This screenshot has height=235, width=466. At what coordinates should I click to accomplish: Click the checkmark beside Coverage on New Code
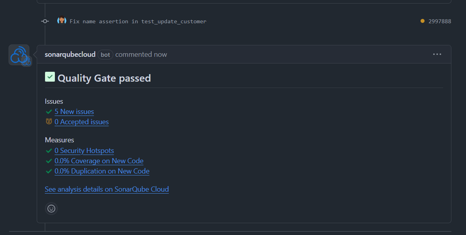click(49, 161)
